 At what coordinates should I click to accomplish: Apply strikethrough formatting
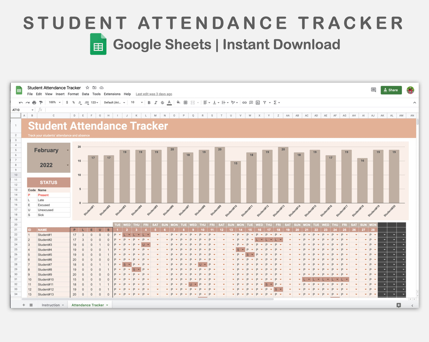[x=162, y=102]
